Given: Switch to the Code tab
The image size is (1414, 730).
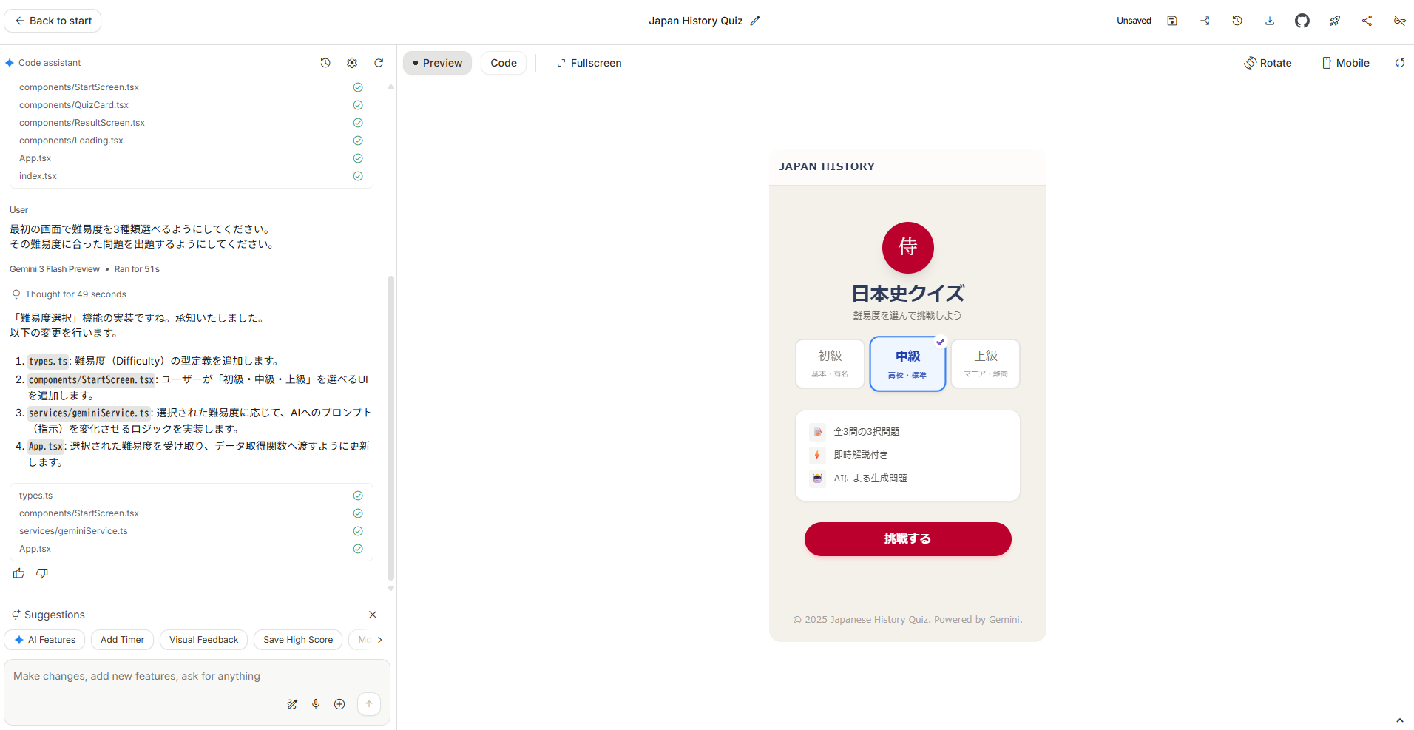Looking at the screenshot, I should (x=504, y=63).
